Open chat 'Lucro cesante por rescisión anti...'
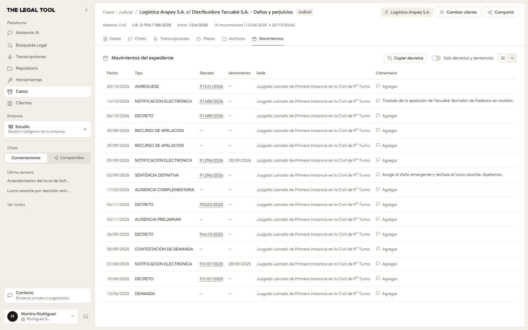Screen dimensions: 528x330 [x=38, y=191]
